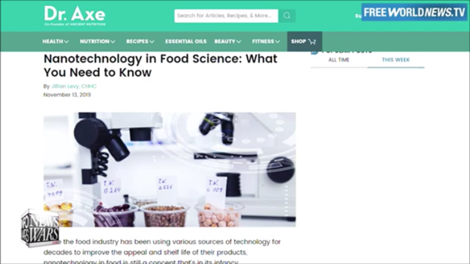Switch to the All Time tab
470x264 pixels.
coord(339,60)
